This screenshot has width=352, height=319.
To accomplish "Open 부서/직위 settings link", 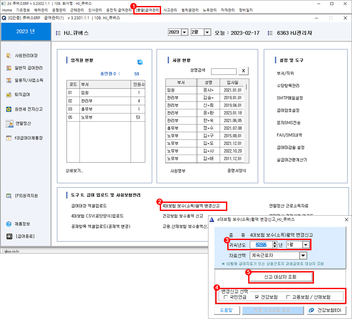I will [x=285, y=73].
